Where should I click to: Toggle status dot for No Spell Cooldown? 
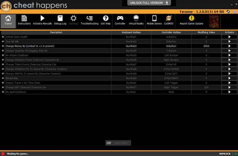tap(3, 92)
